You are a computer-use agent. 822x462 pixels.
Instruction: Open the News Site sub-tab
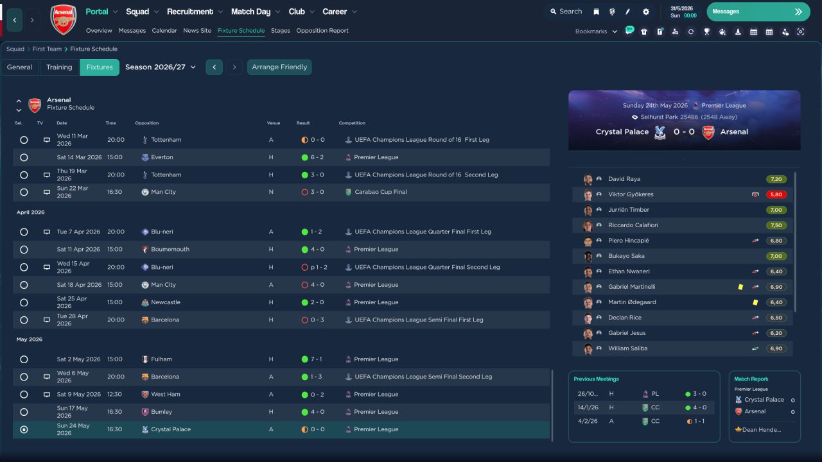pyautogui.click(x=197, y=31)
